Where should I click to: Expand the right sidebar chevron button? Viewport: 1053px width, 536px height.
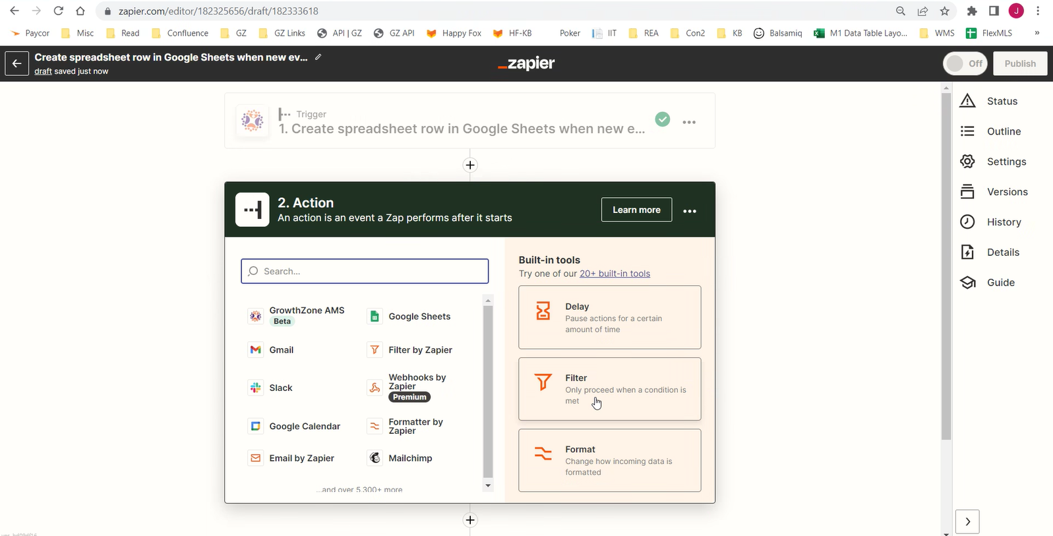point(967,521)
